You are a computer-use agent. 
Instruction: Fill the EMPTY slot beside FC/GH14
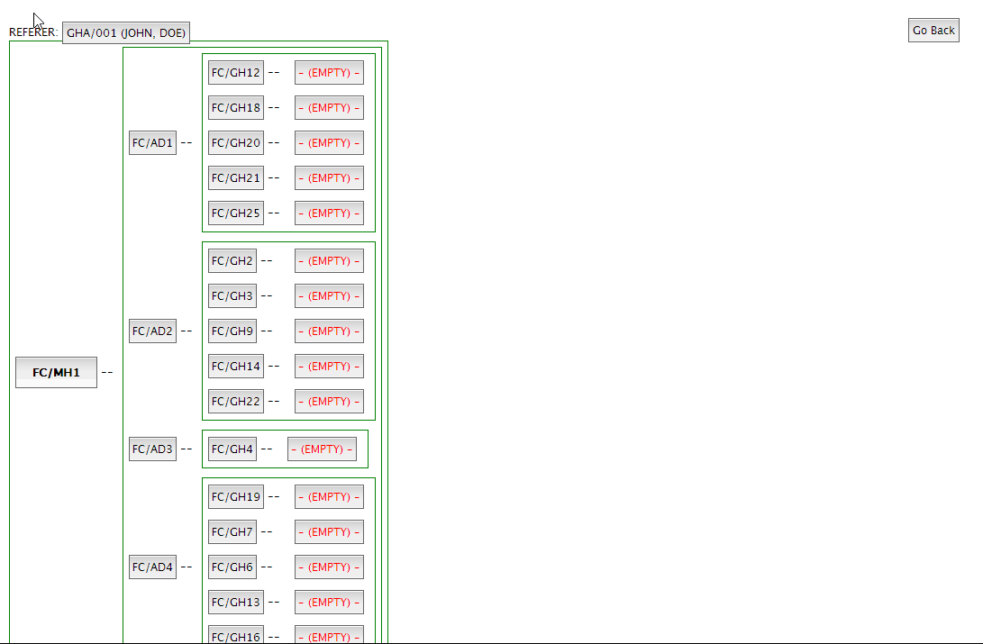(x=329, y=367)
